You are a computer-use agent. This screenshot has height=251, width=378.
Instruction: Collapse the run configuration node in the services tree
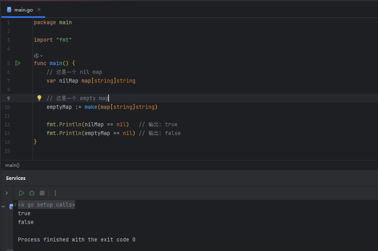4,207
